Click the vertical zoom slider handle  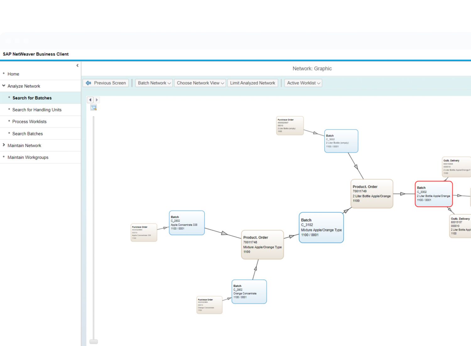(x=94, y=342)
